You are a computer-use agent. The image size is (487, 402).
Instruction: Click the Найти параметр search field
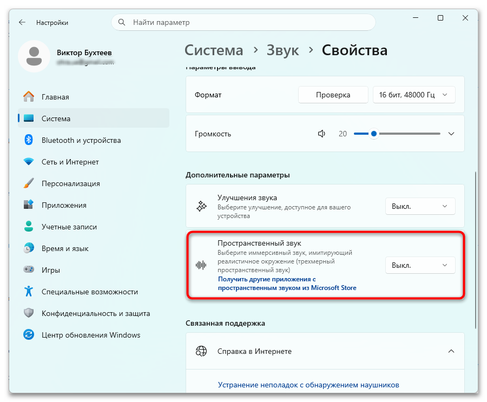pyautogui.click(x=243, y=22)
